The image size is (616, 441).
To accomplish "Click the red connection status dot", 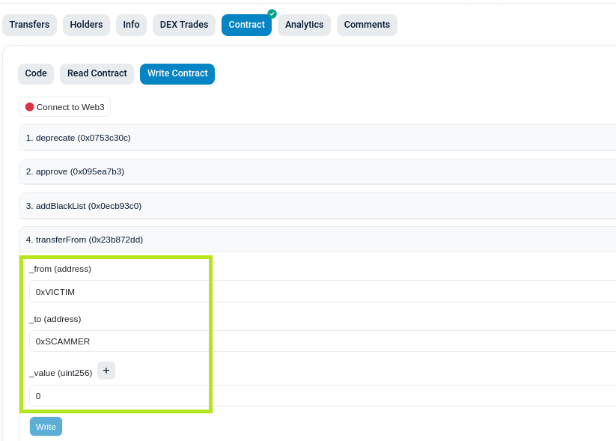I will pyautogui.click(x=30, y=106).
